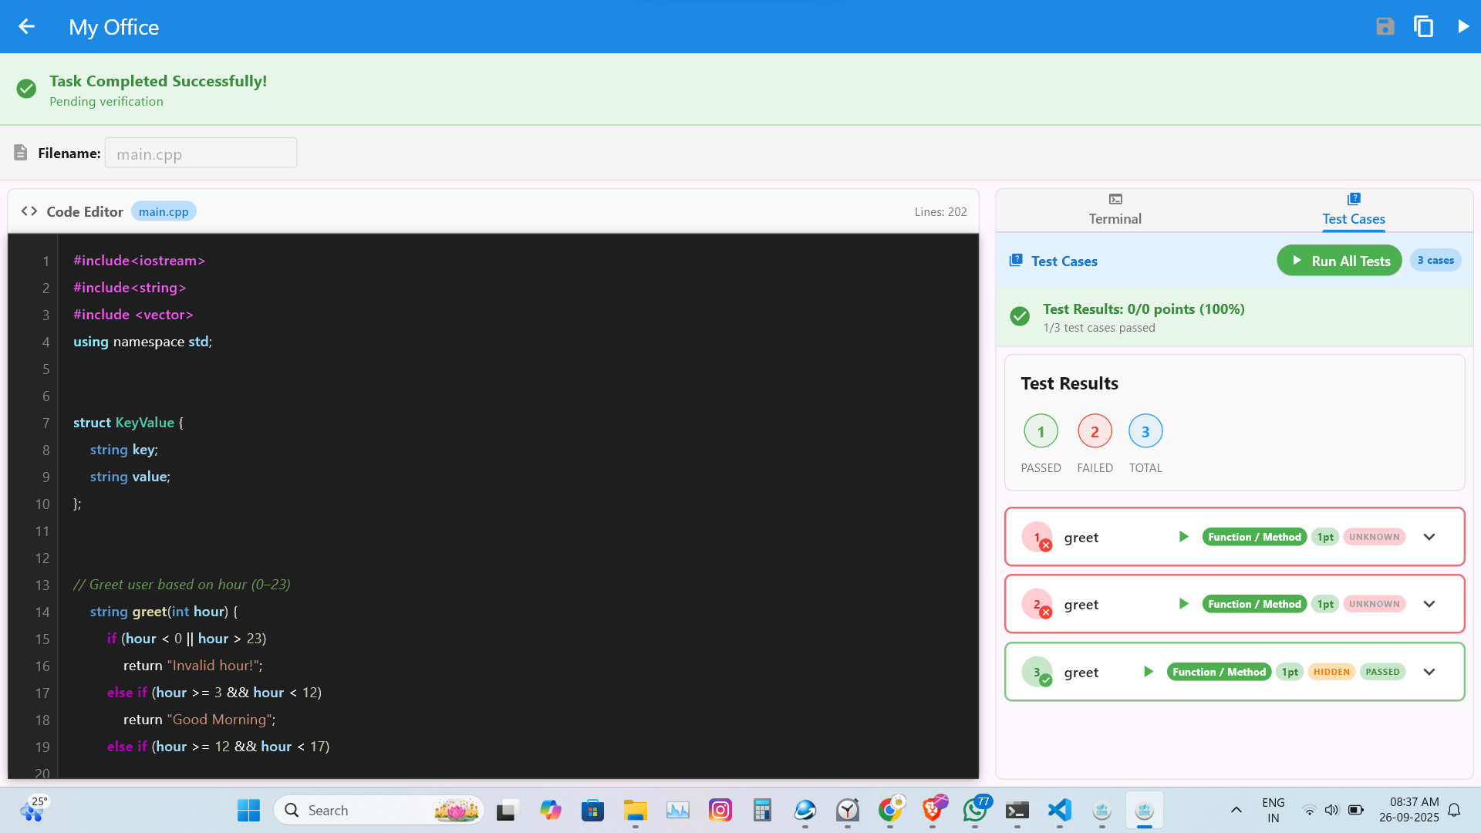Save the file using the save icon

[x=1385, y=26]
